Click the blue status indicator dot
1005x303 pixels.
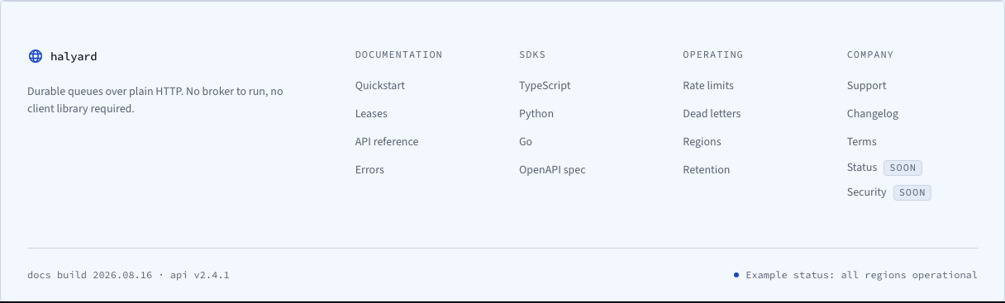[736, 275]
